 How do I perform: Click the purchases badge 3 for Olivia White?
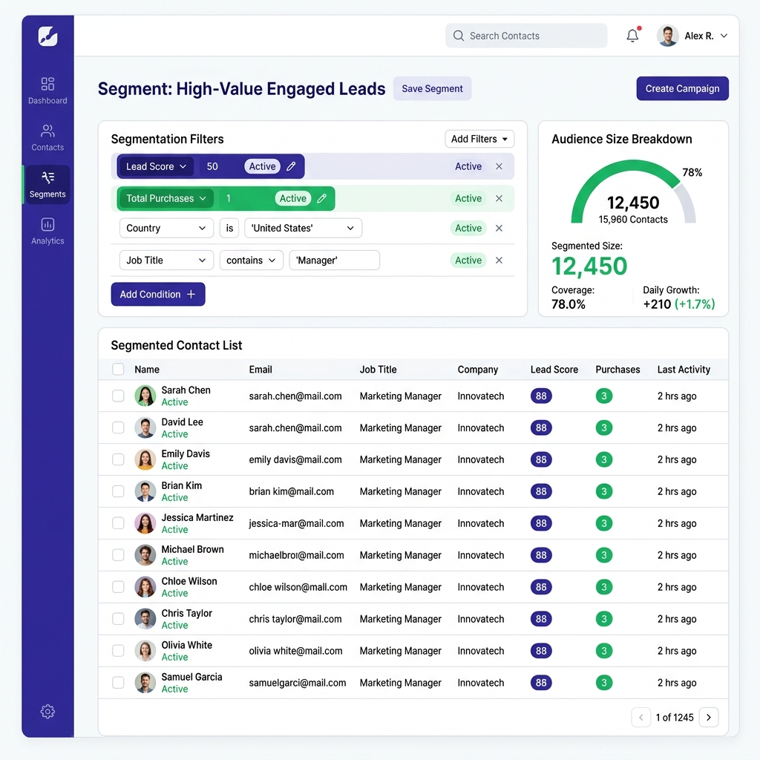click(604, 651)
